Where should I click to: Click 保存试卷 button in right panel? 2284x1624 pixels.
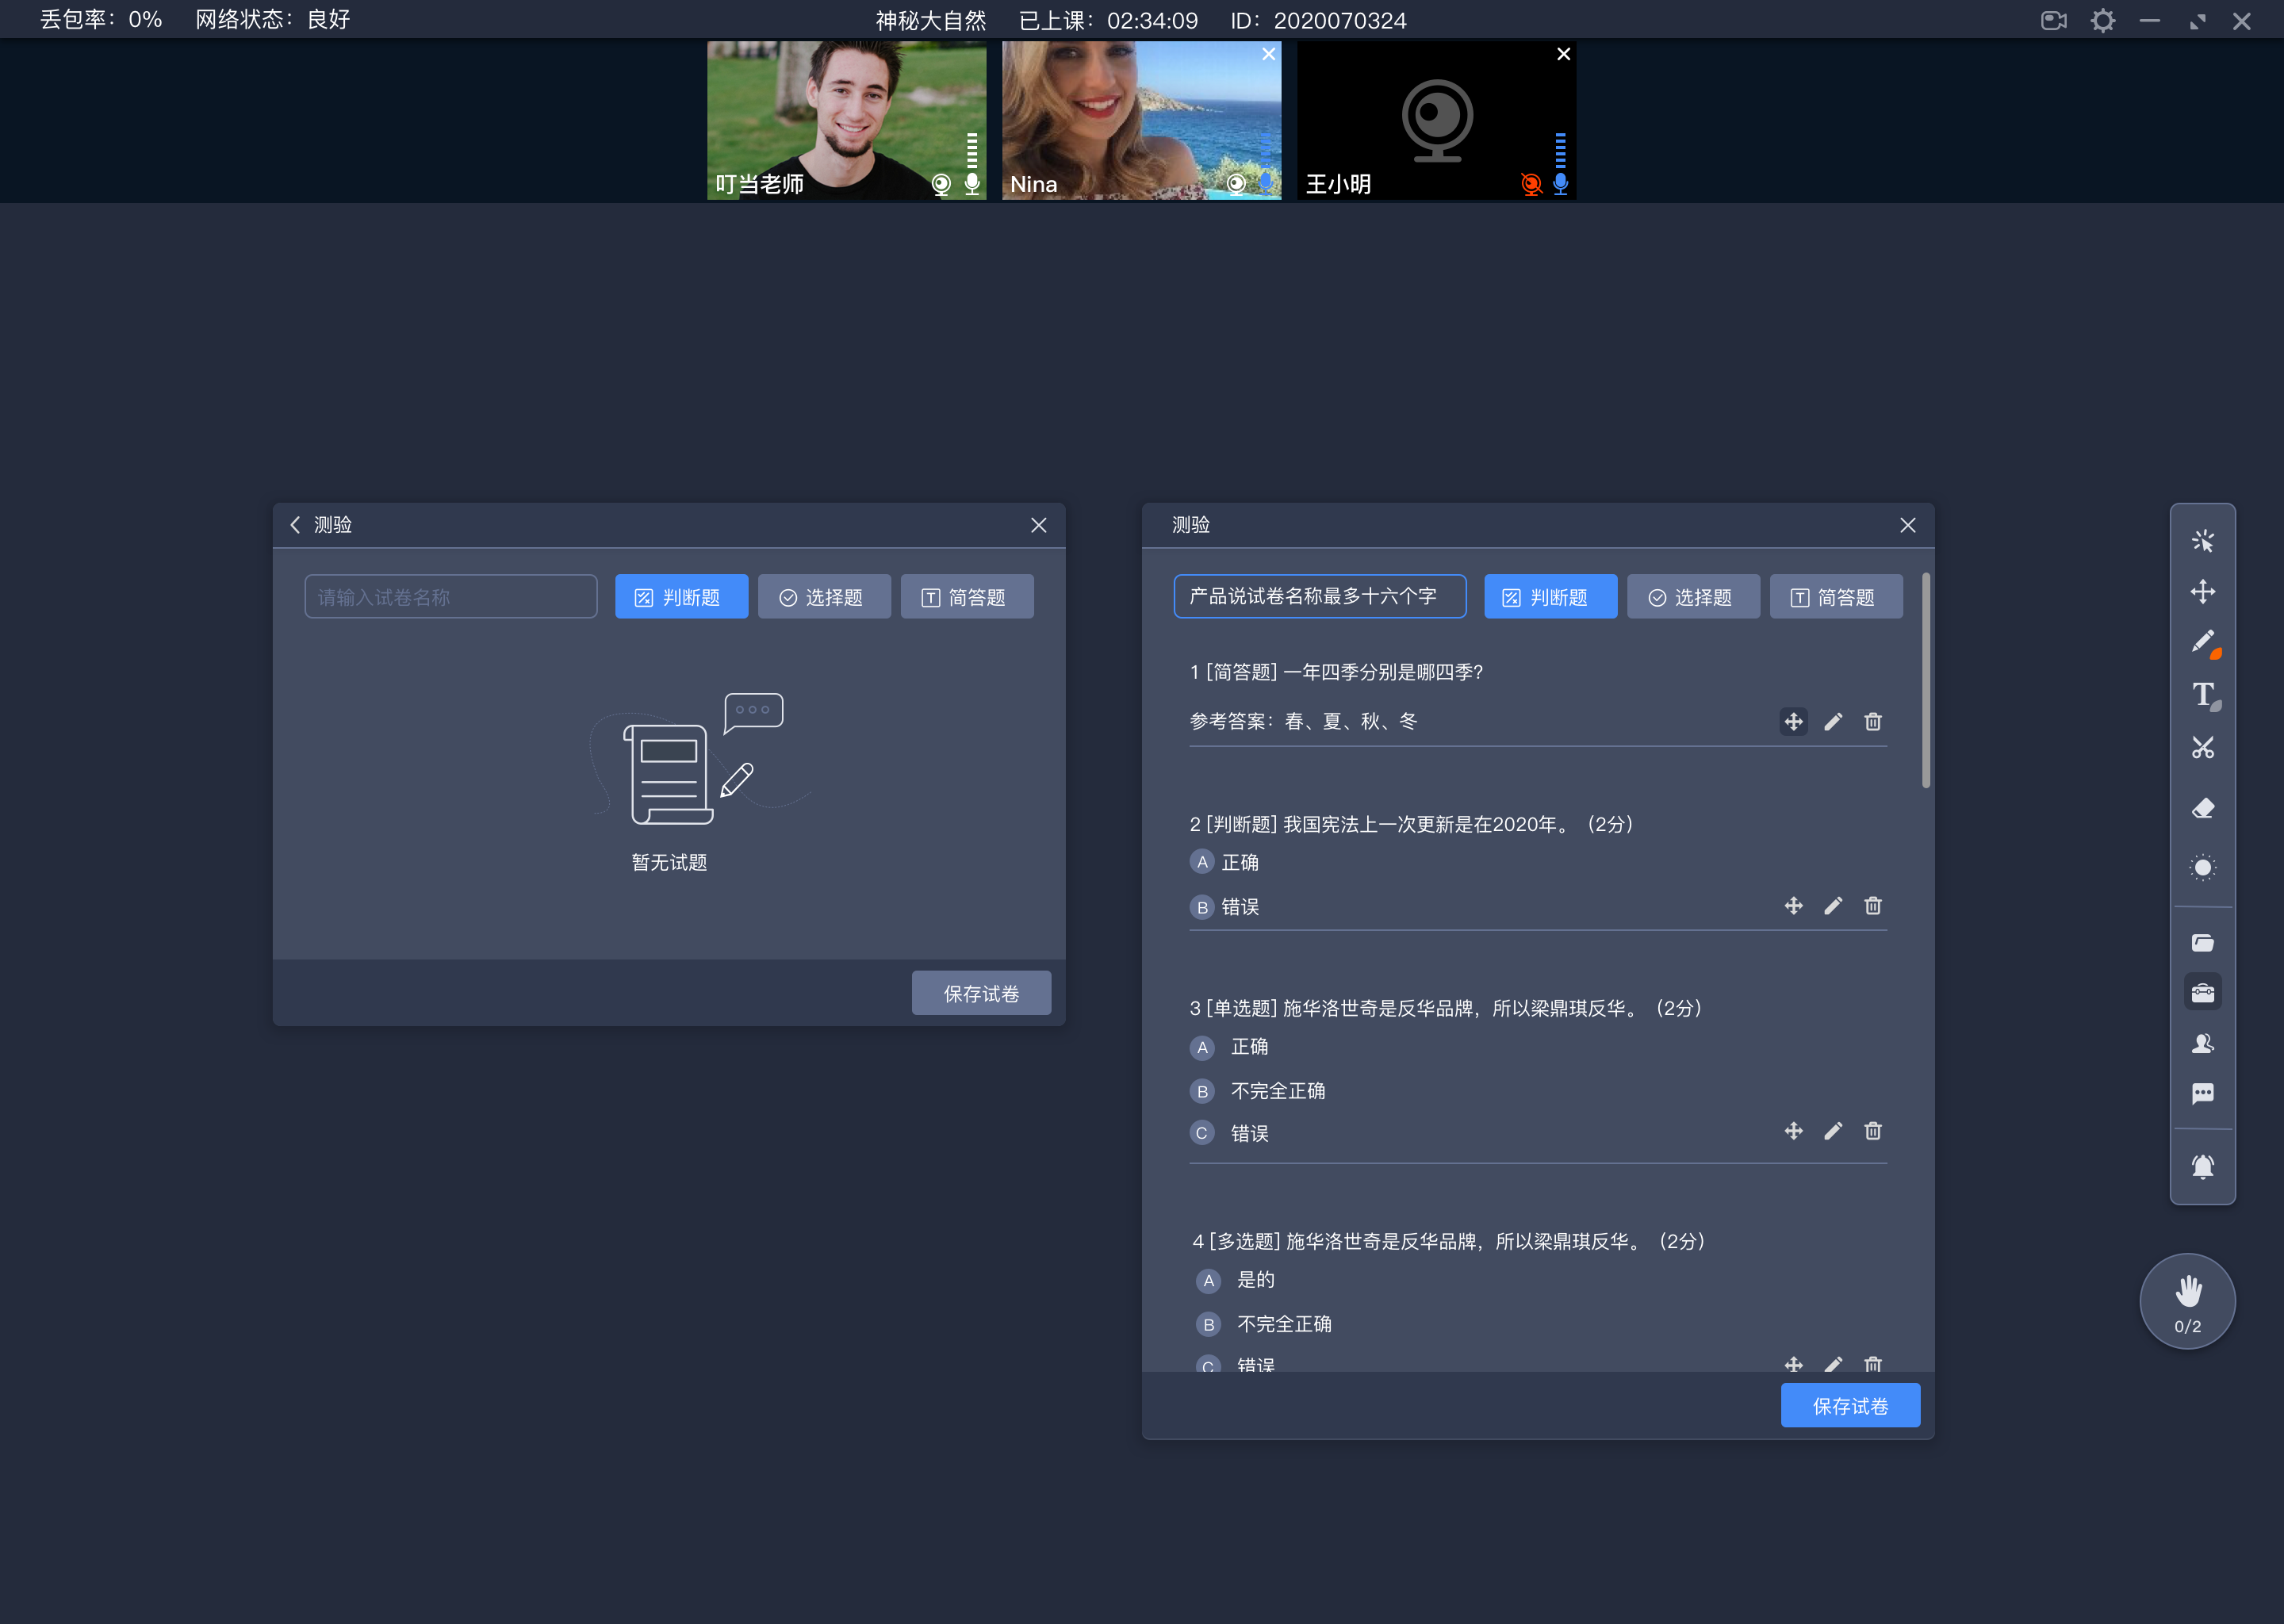click(x=1853, y=1406)
